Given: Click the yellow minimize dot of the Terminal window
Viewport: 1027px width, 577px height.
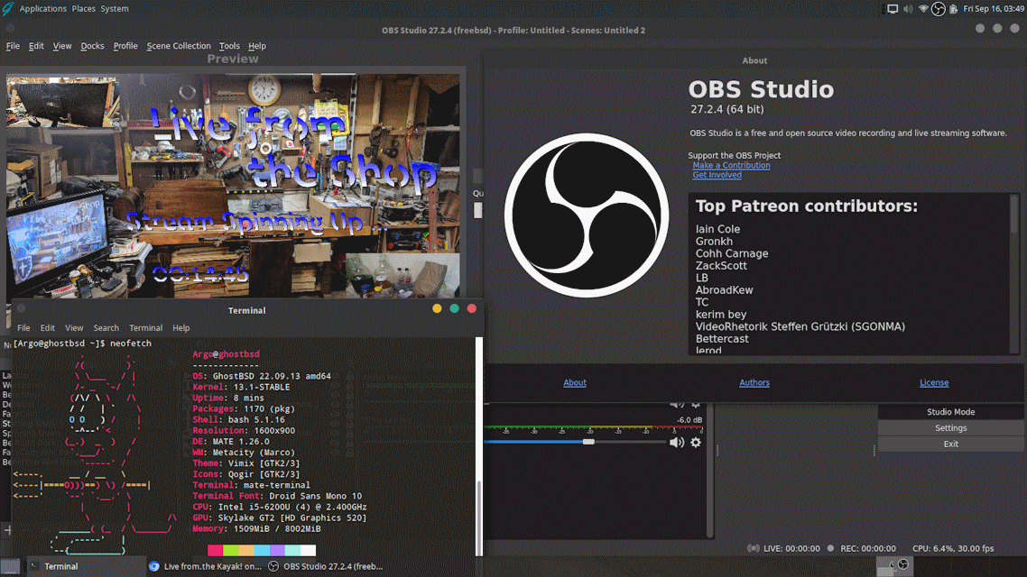Looking at the screenshot, I should tap(437, 308).
